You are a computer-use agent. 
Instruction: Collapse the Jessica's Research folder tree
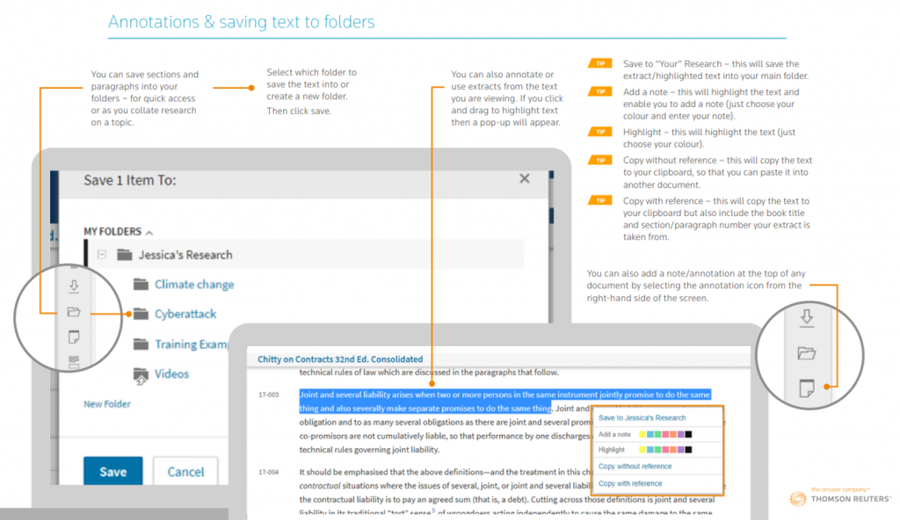(x=102, y=255)
